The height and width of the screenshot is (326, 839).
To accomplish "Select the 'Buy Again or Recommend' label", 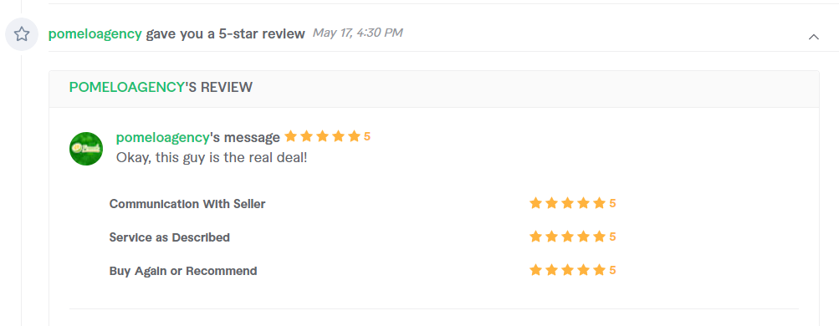I will point(183,271).
